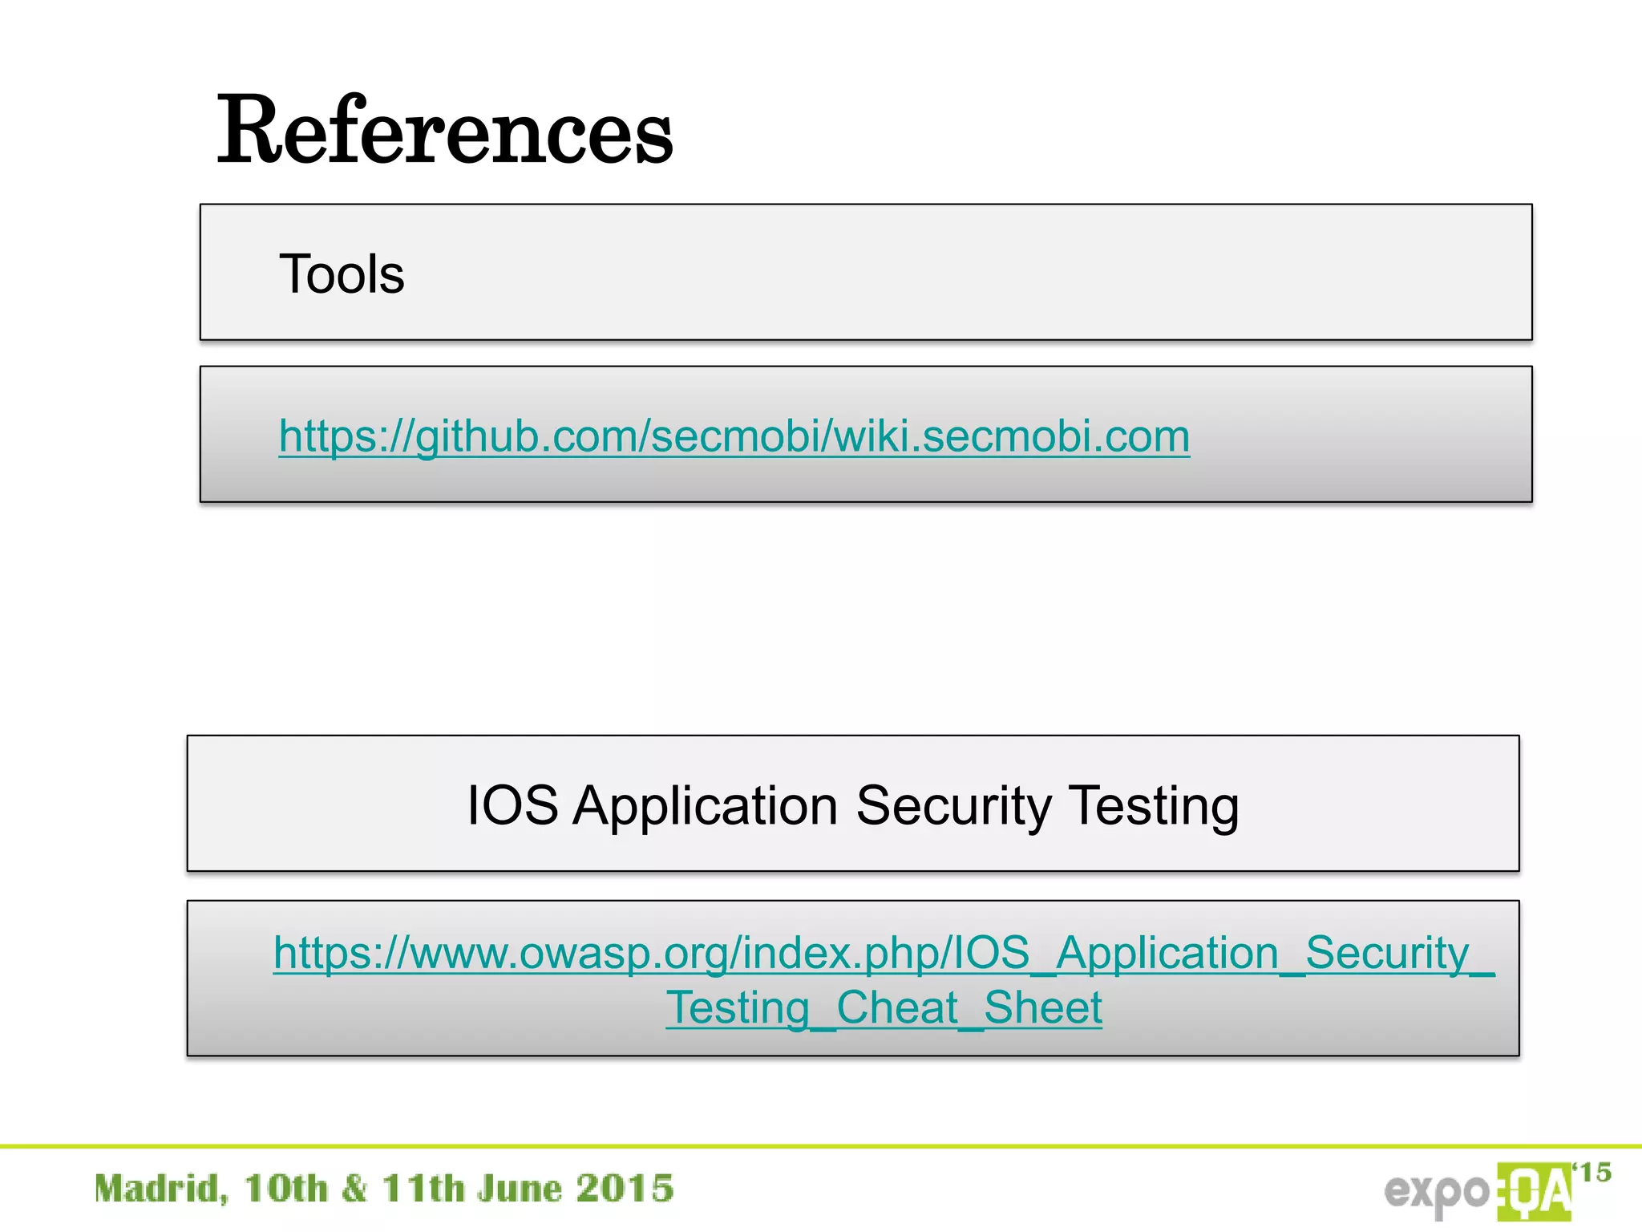Viewport: 1642px width, 1232px height.
Task: Click the word 'Security' in the heading box
Action: coord(953,805)
